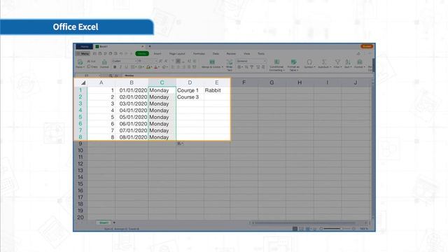The image size is (448, 252).
Task: Select column C header
Action: pyautogui.click(x=162, y=83)
